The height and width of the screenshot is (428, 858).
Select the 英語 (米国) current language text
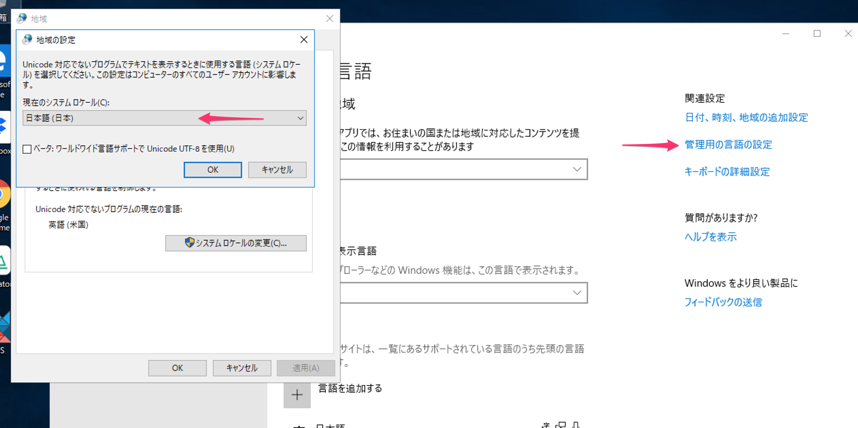pos(68,225)
